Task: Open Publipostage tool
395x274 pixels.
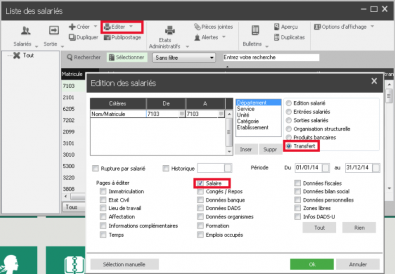Action: tap(107, 38)
